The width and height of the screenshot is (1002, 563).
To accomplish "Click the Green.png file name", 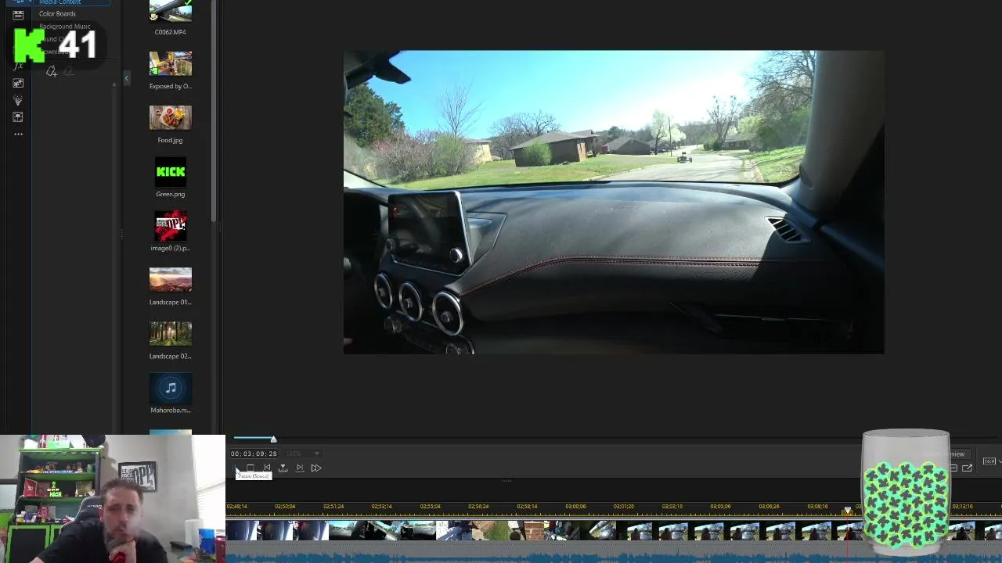I will click(x=171, y=194).
